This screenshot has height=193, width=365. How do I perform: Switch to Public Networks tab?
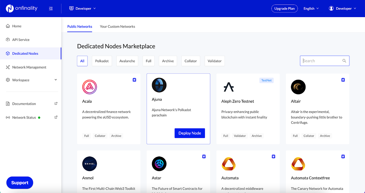[80, 26]
